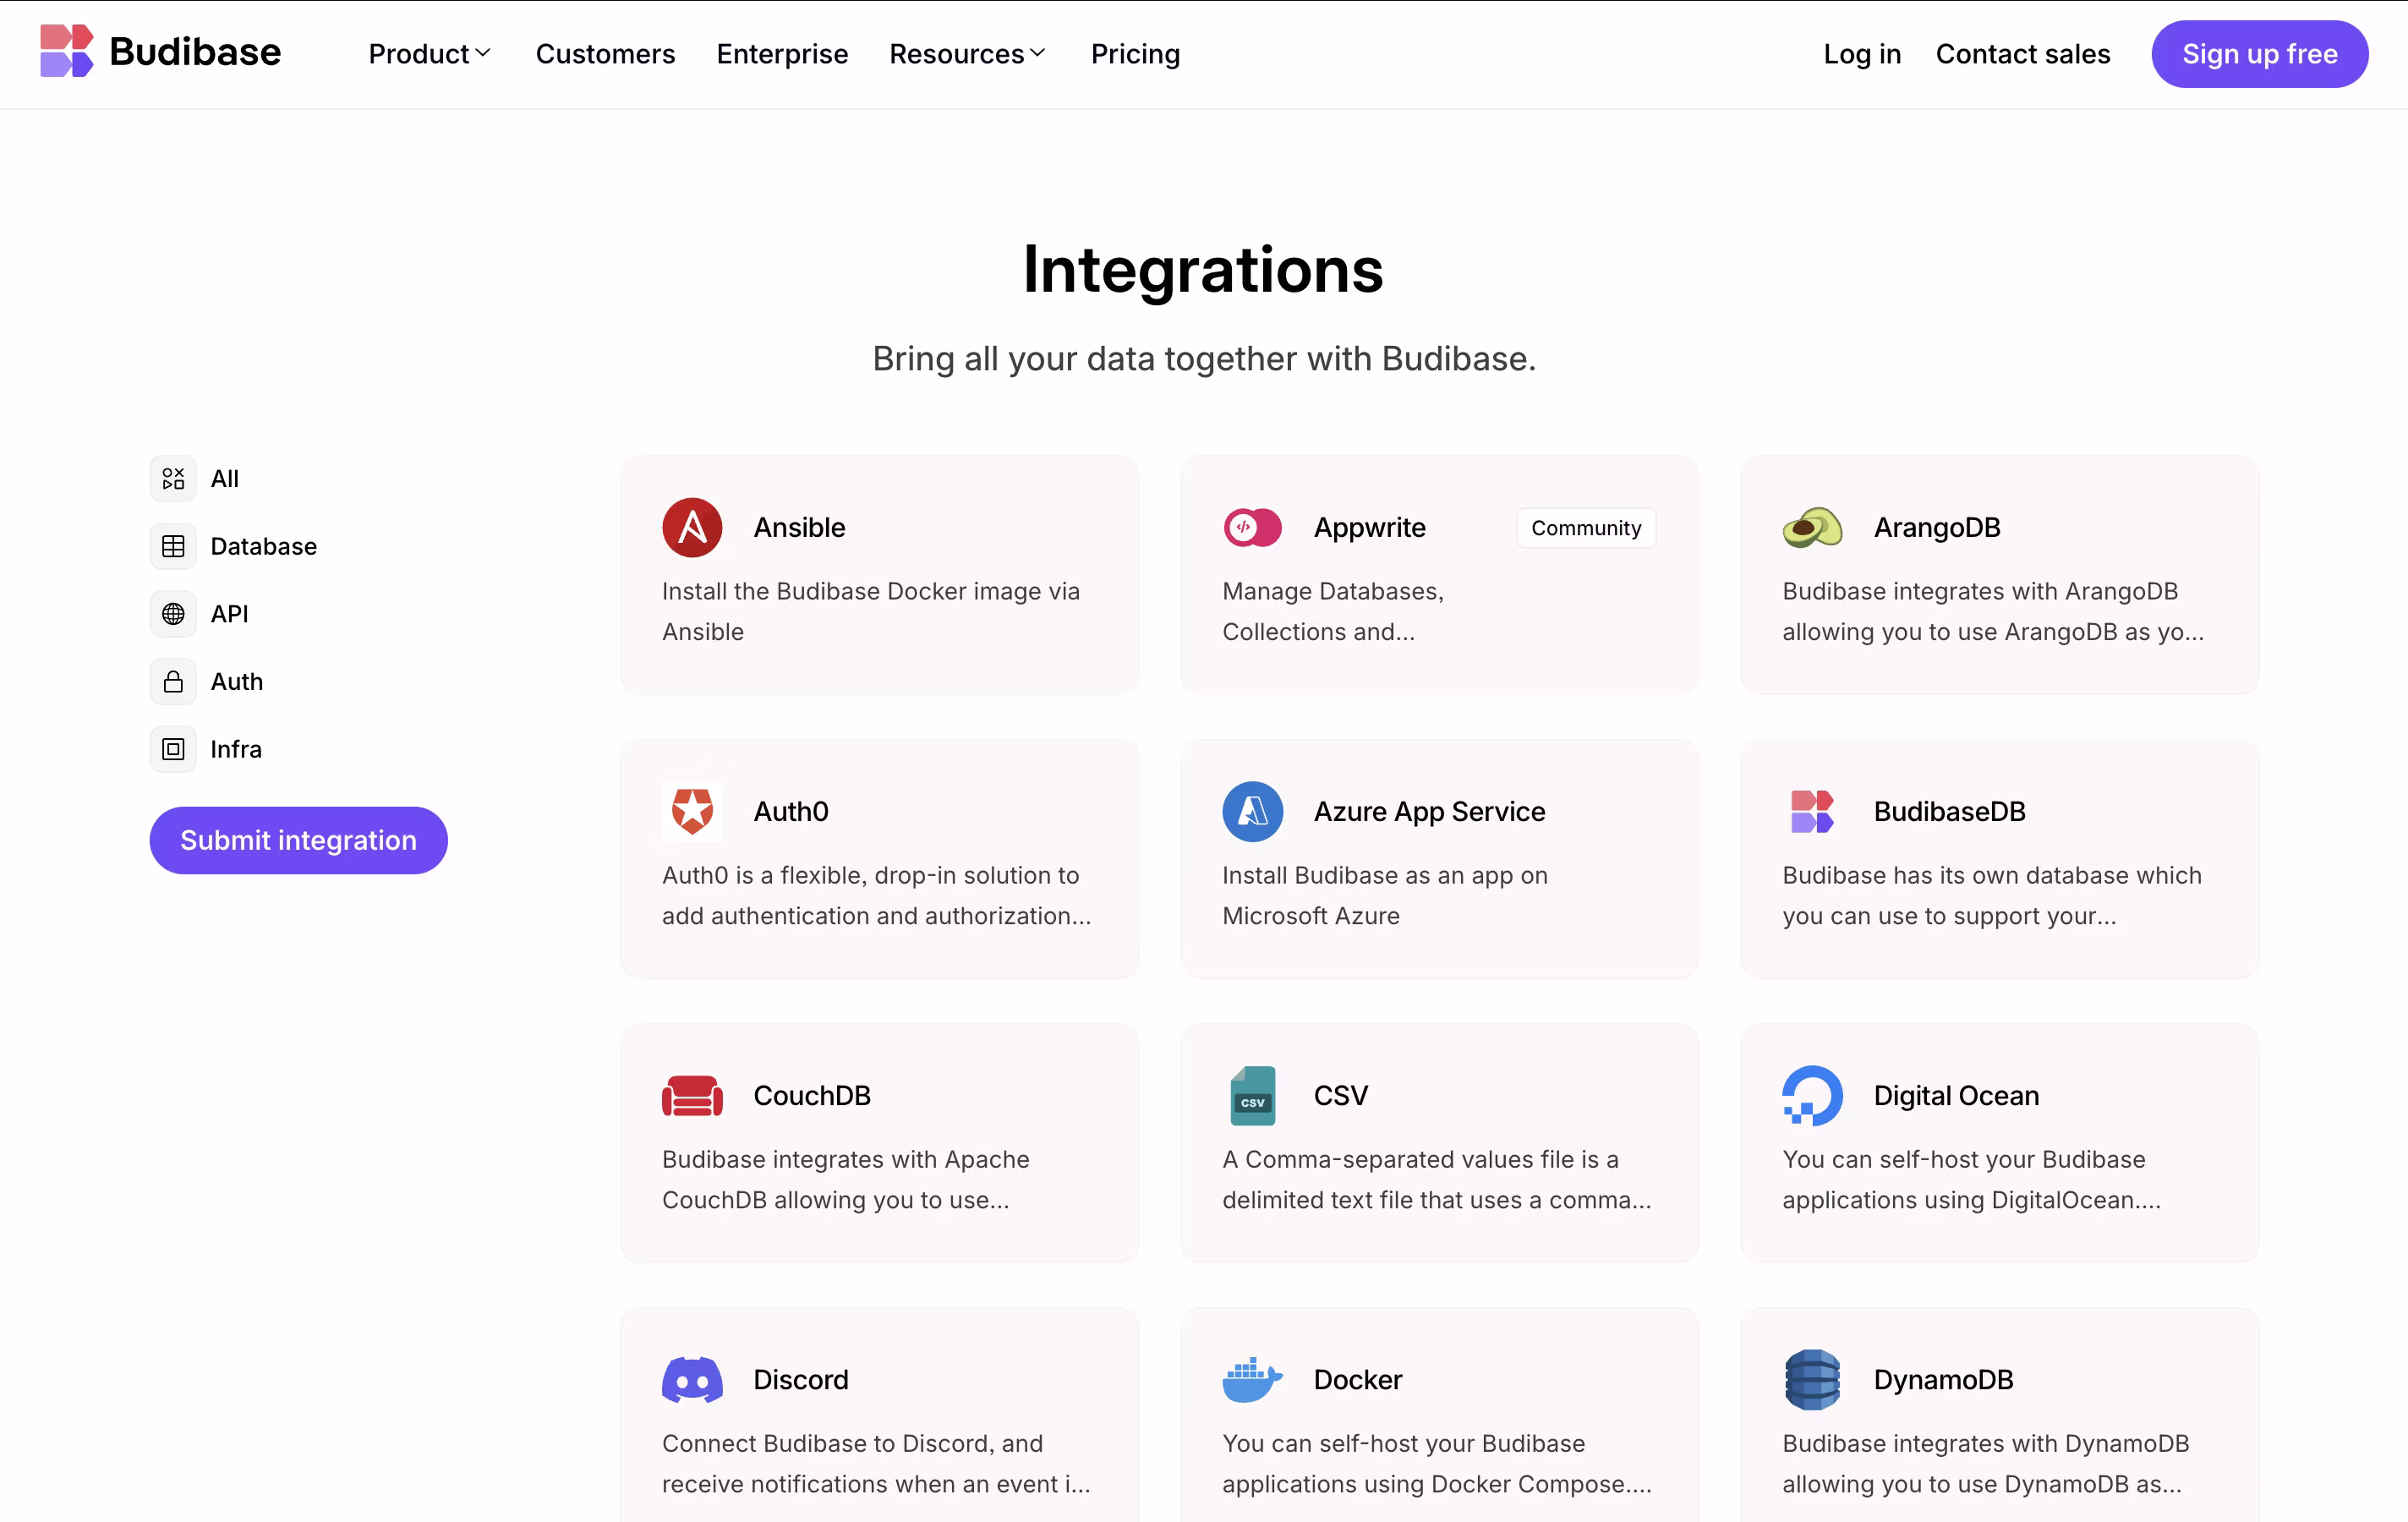Click the CSV file icon
This screenshot has width=2408, height=1522.
(x=1252, y=1095)
